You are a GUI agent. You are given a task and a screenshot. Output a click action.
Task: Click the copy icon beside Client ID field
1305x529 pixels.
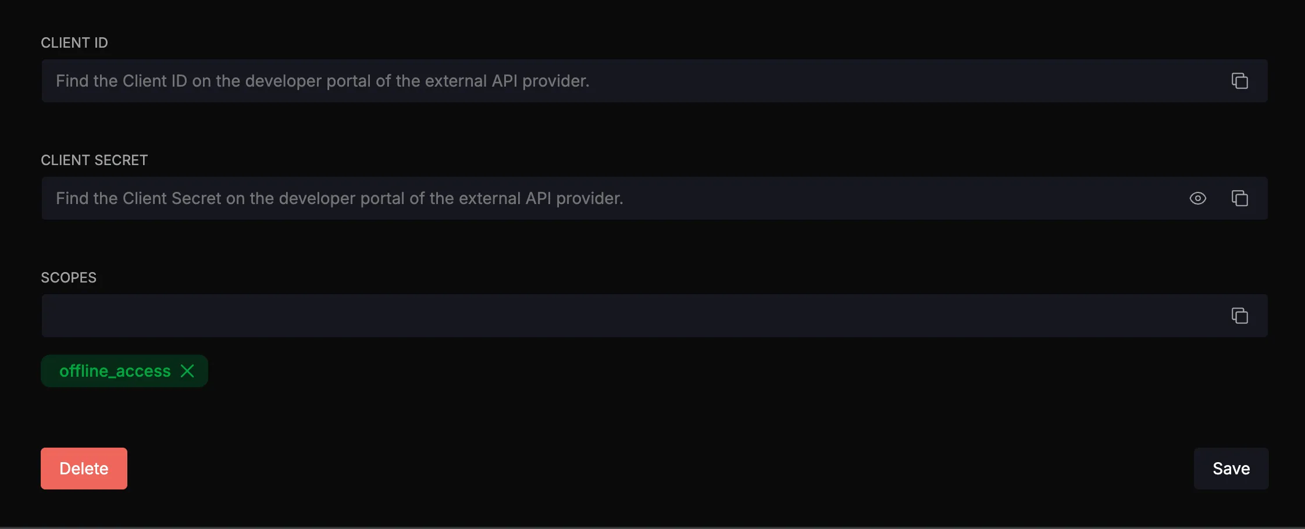1240,81
